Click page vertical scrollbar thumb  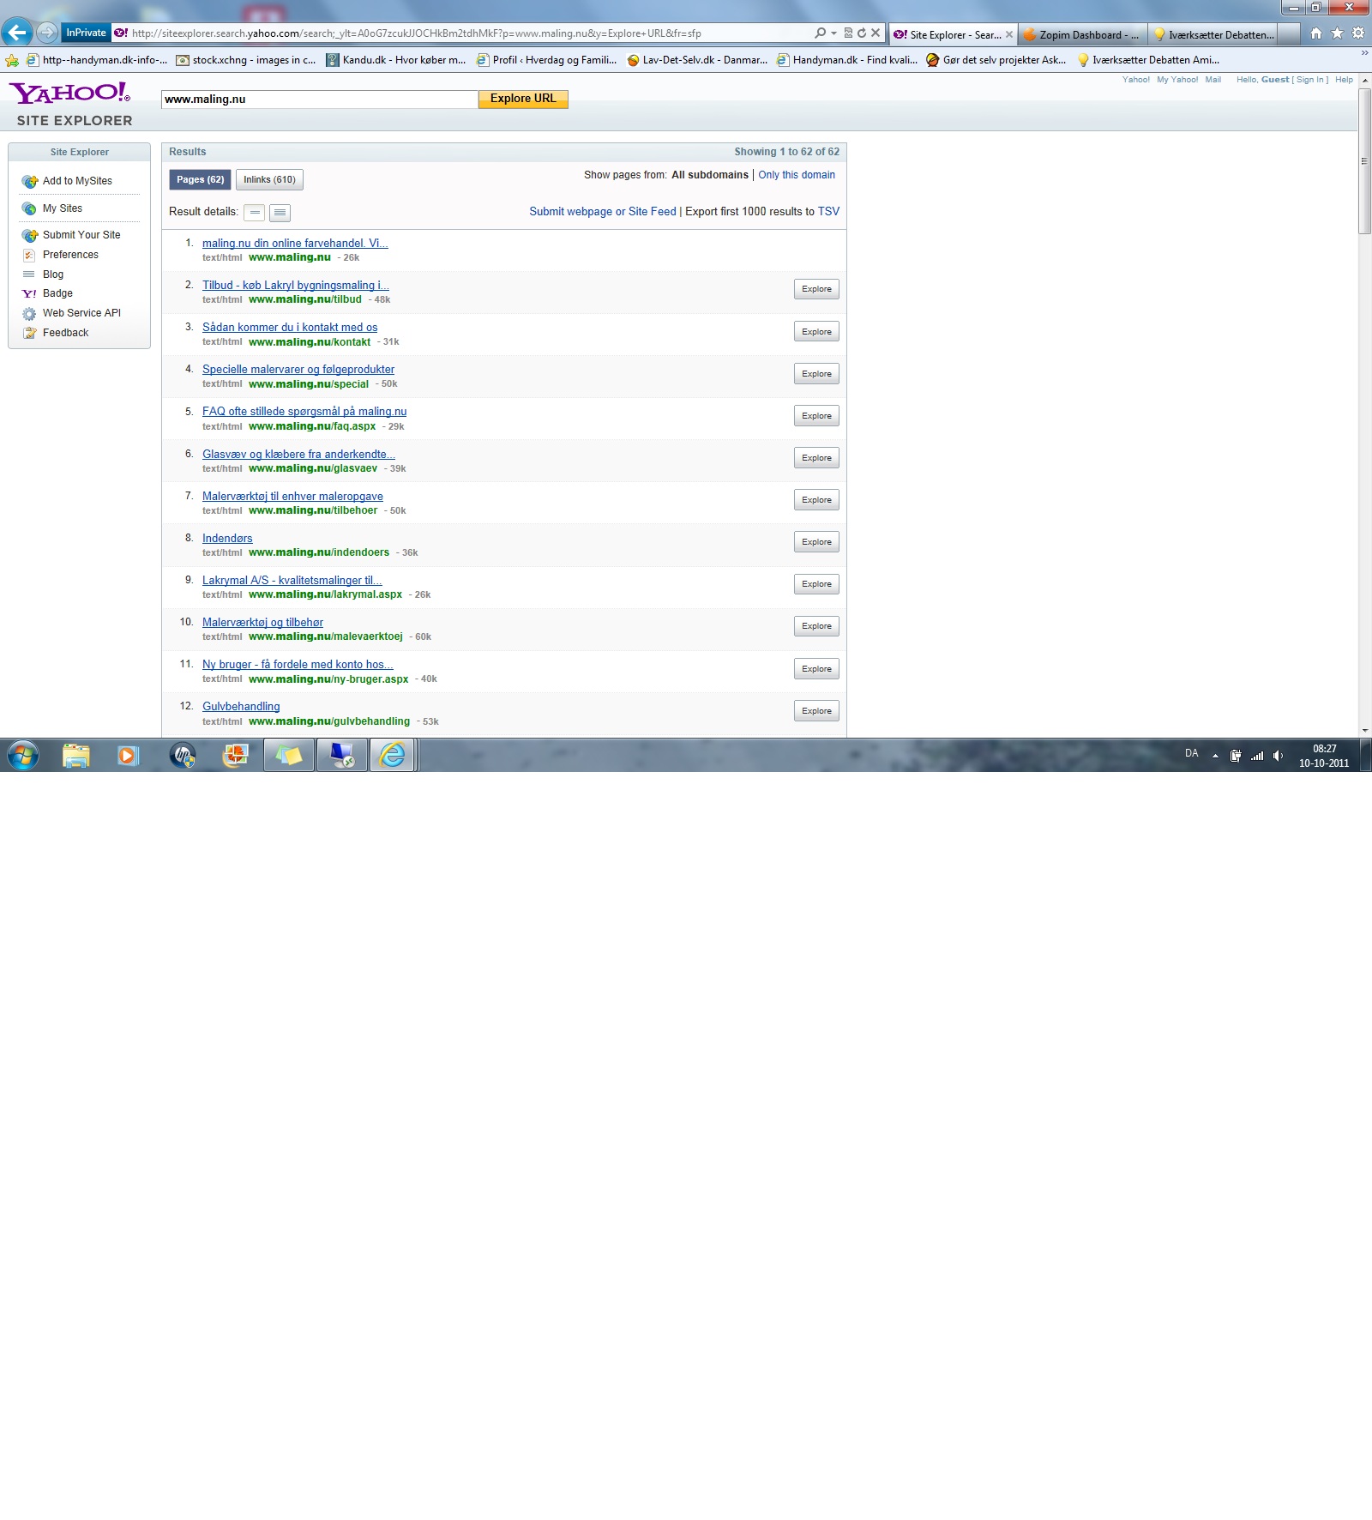(1364, 160)
